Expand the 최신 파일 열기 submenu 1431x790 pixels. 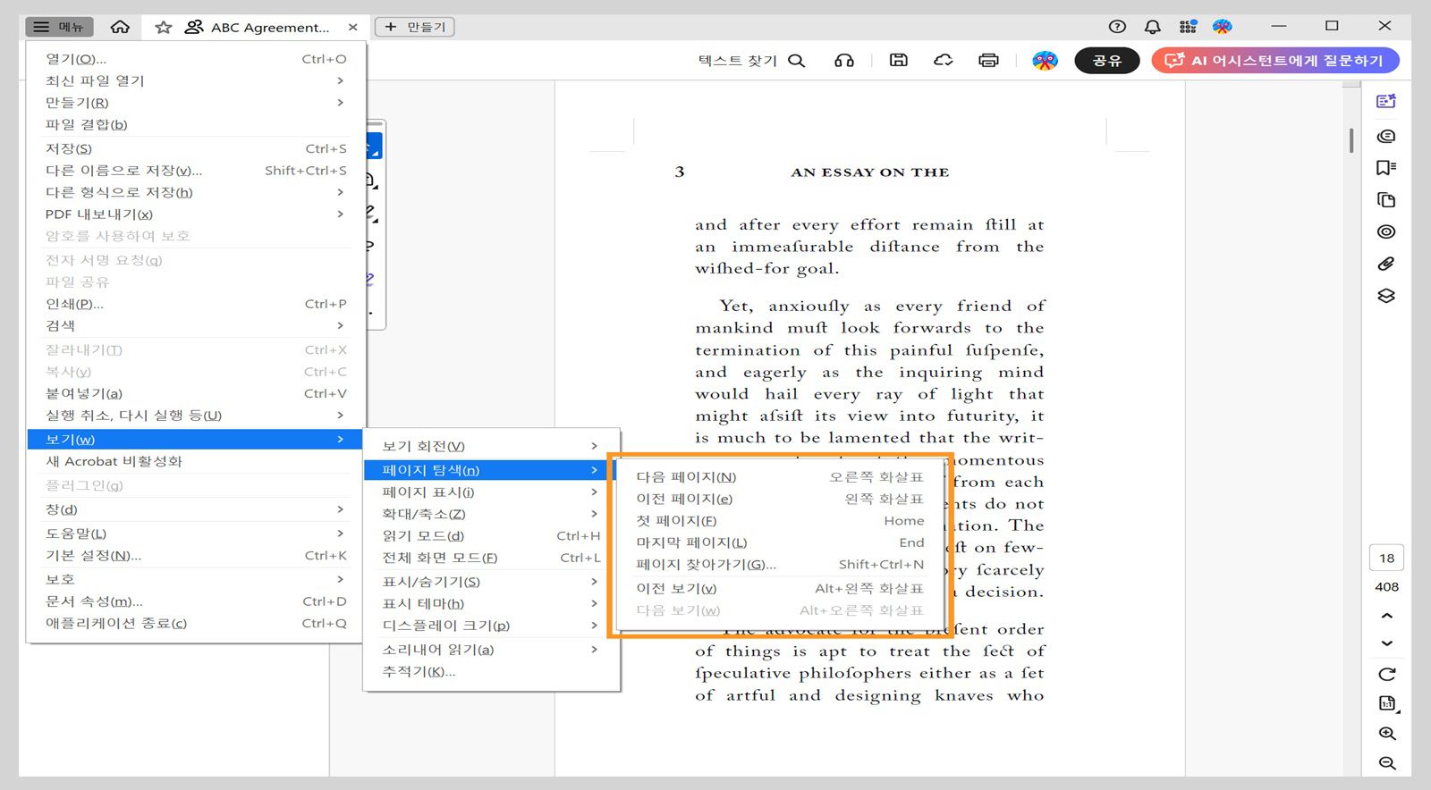(196, 80)
